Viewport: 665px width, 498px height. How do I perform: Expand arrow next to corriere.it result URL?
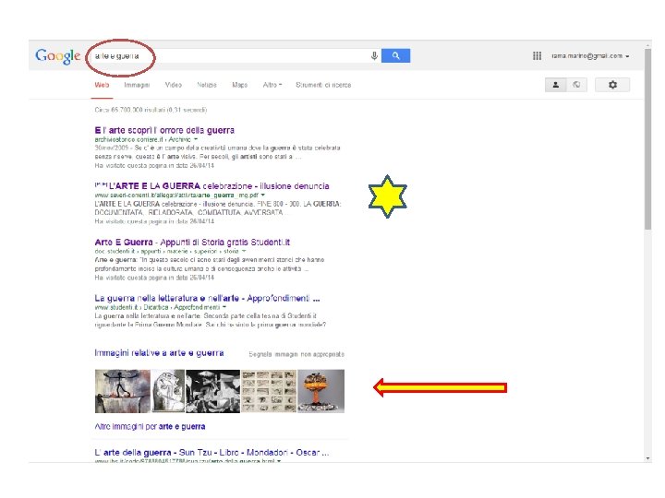click(196, 139)
